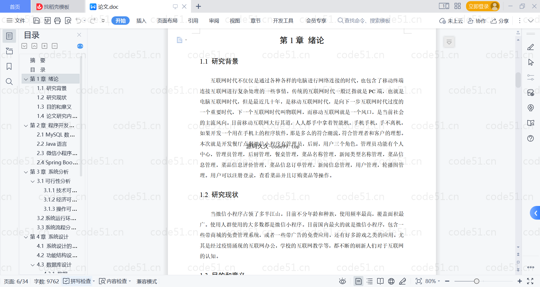Switch to reading layout view icon
Image resolution: width=540 pixels, height=287 pixels.
(380, 281)
